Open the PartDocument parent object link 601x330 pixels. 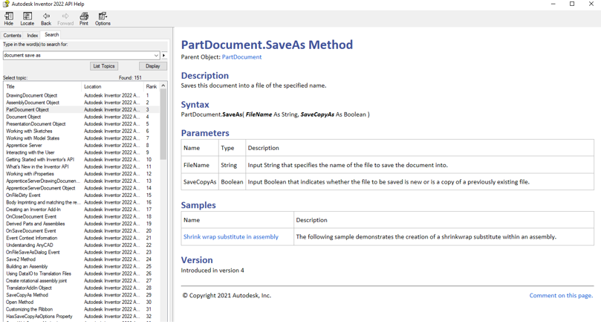tap(241, 56)
